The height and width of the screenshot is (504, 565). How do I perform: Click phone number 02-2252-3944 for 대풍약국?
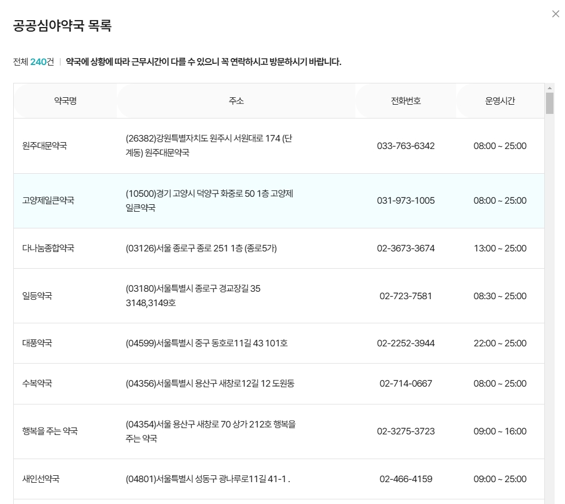coord(405,343)
